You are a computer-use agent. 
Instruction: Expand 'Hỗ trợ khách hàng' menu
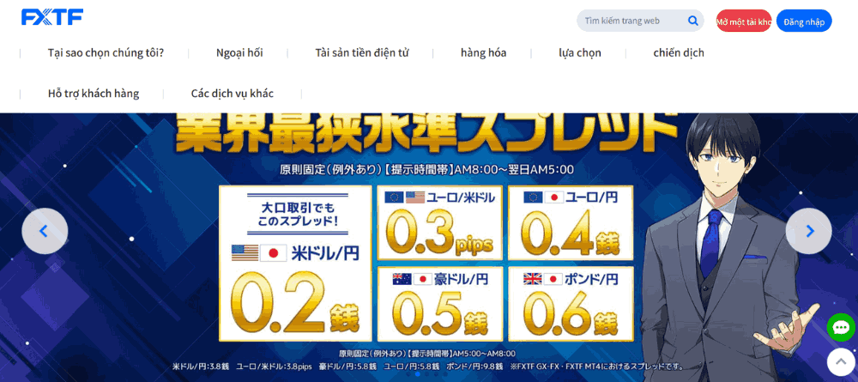tap(94, 94)
